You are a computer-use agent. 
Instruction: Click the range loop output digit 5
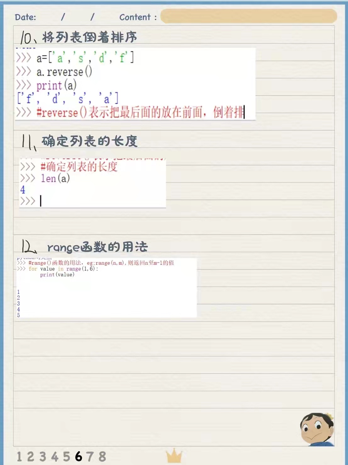(x=18, y=315)
